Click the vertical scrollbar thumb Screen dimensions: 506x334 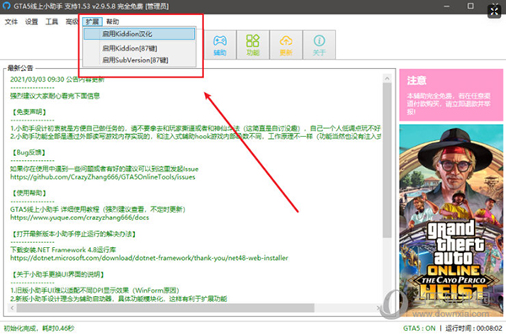387,160
